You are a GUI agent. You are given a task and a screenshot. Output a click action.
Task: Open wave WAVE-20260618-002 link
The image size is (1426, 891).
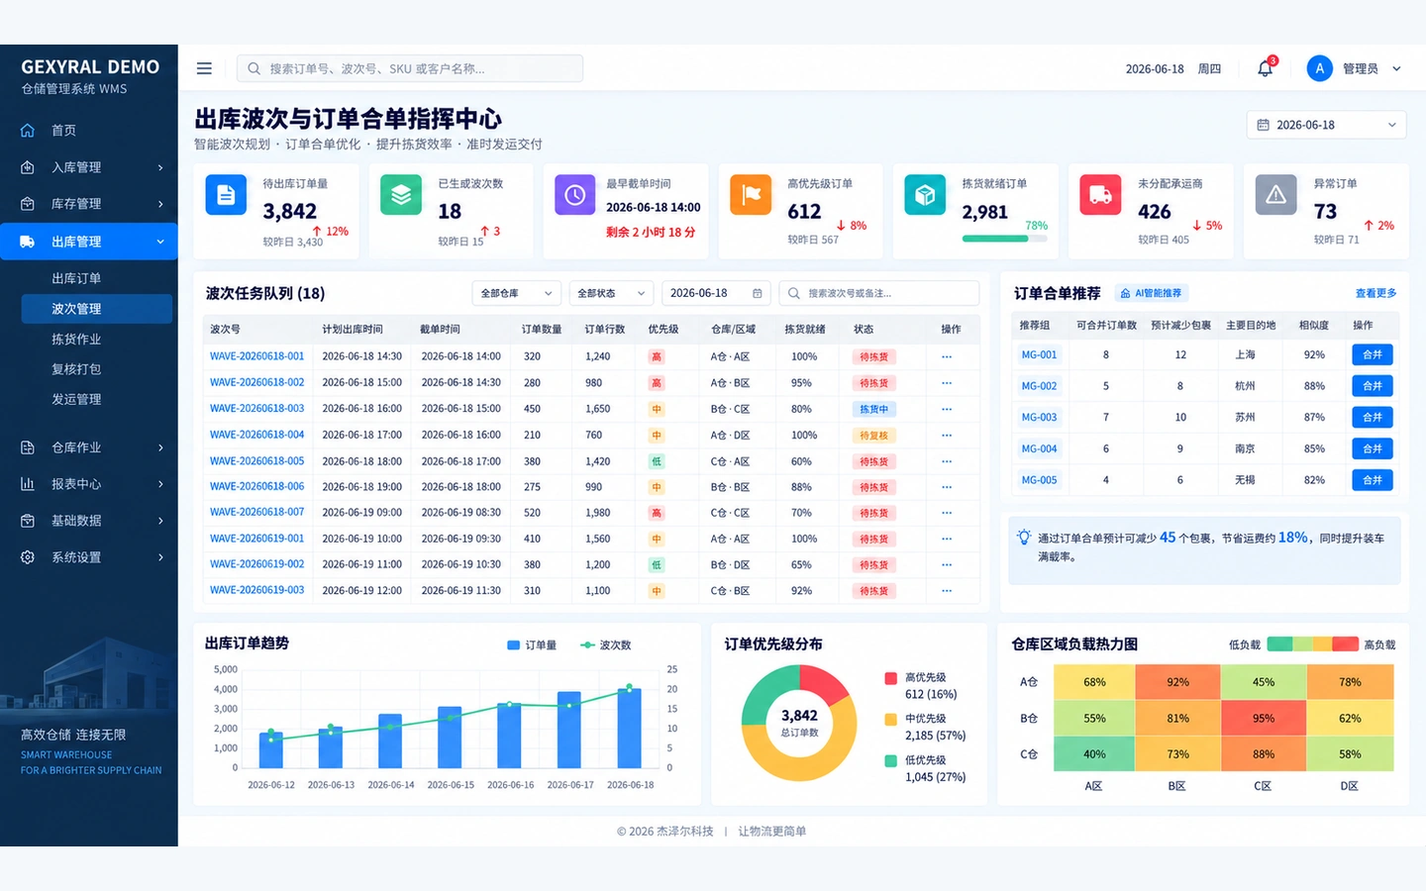point(257,382)
